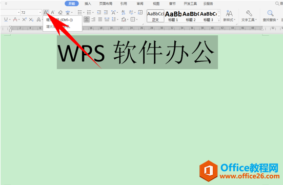Apply superscript formatting (X²)
283x185 pixels.
click(x=24, y=19)
